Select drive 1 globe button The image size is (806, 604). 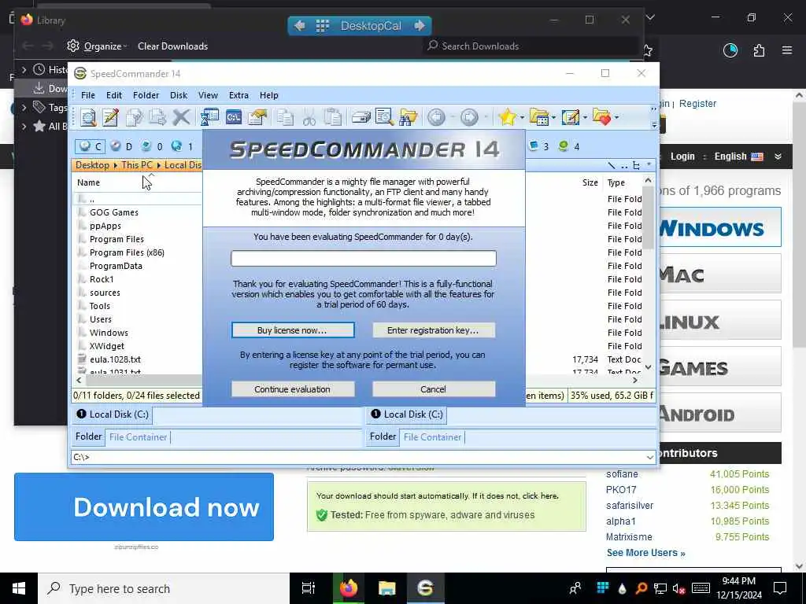pyautogui.click(x=183, y=146)
